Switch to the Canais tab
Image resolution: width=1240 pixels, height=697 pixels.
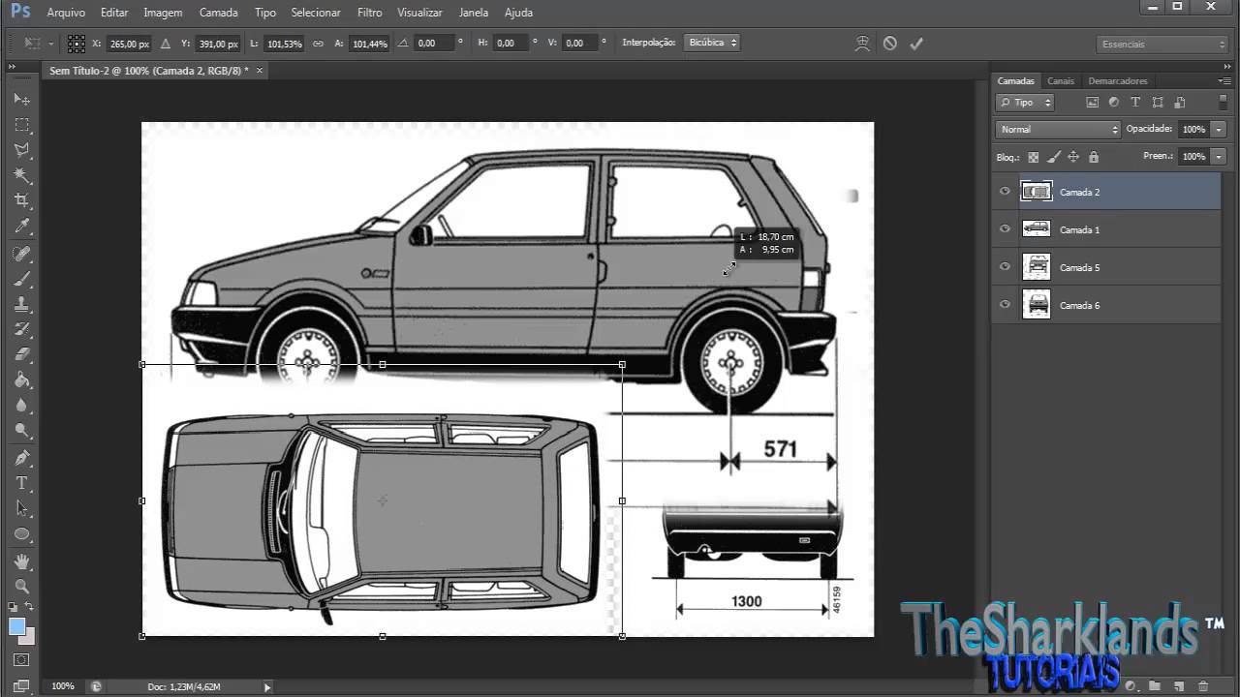pos(1061,81)
